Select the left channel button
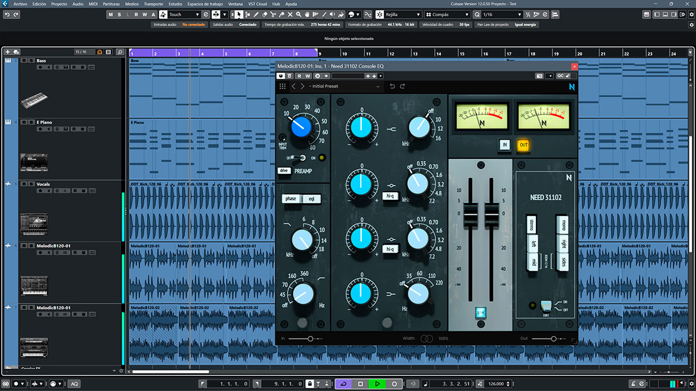 tap(534, 243)
